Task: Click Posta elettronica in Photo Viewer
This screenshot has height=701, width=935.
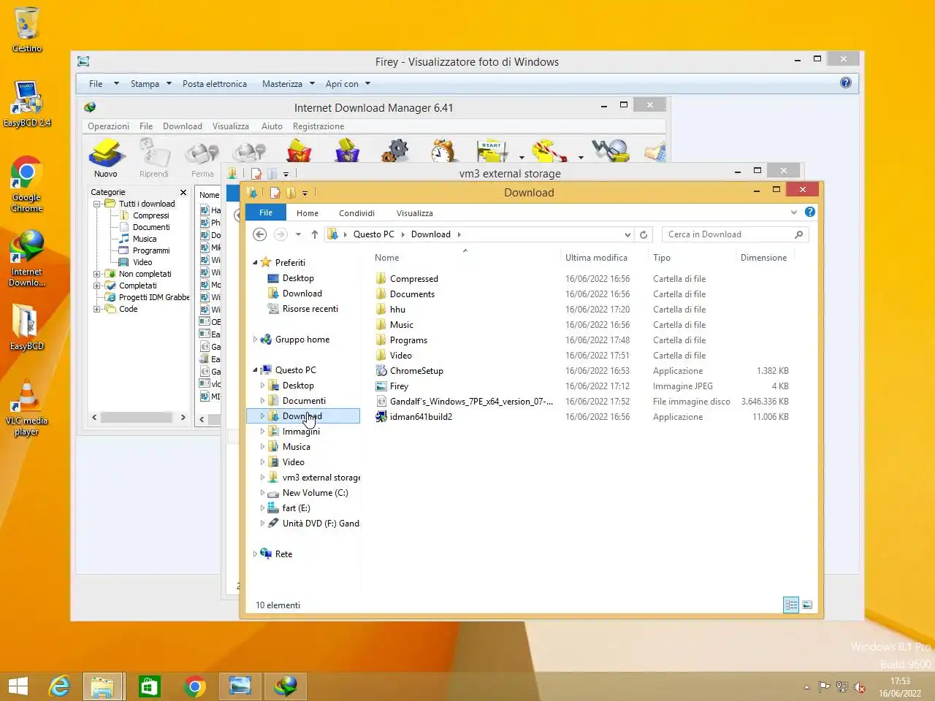Action: tap(215, 84)
